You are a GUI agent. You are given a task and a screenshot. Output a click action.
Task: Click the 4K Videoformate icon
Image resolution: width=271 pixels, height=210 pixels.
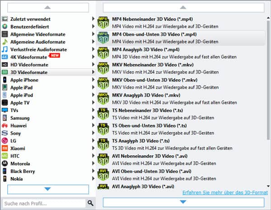(5, 57)
